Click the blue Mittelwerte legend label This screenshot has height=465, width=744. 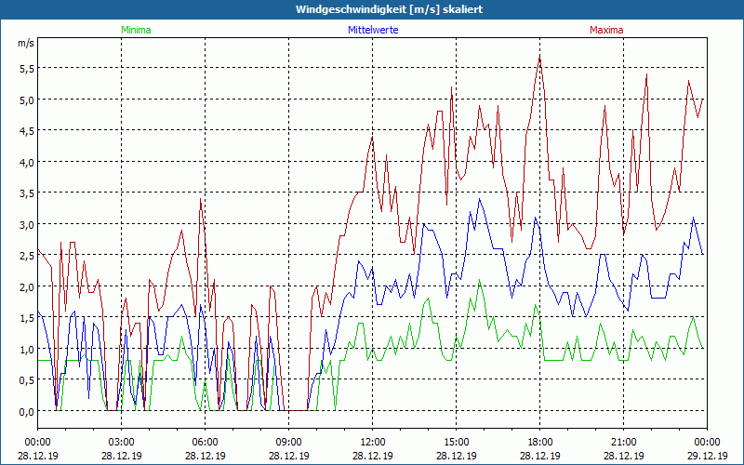pyautogui.click(x=373, y=30)
